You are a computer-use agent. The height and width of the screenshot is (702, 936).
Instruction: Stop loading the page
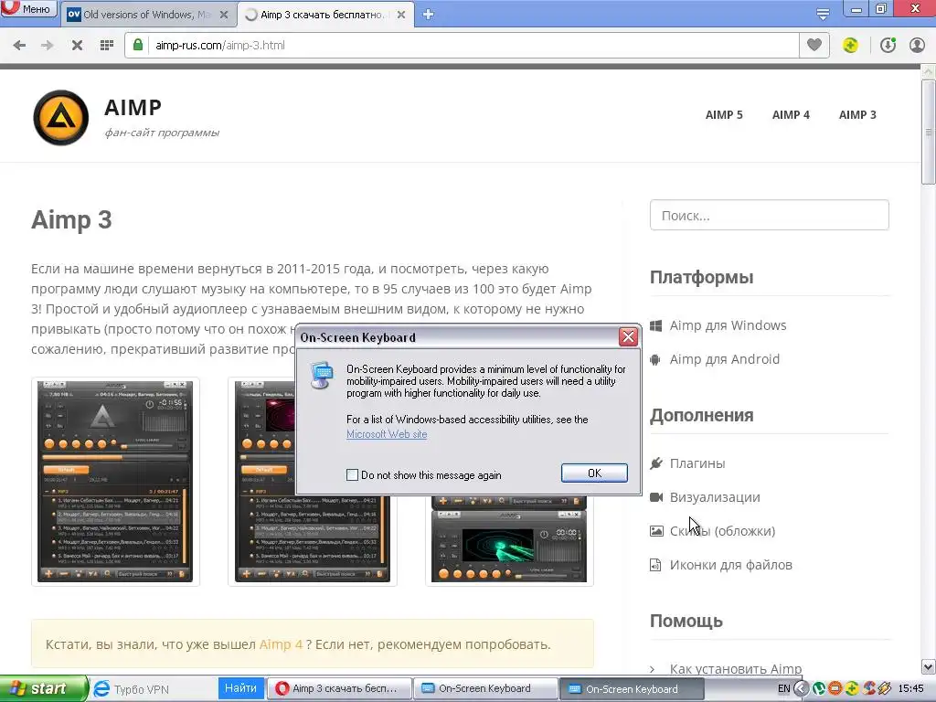[77, 46]
